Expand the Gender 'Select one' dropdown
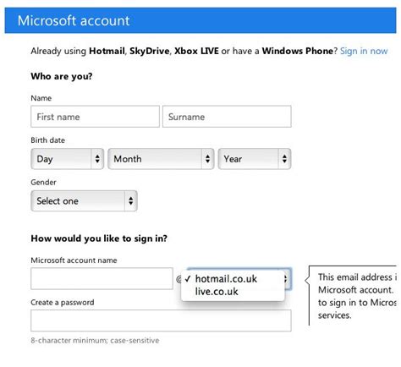The height and width of the screenshot is (367, 401). point(84,201)
